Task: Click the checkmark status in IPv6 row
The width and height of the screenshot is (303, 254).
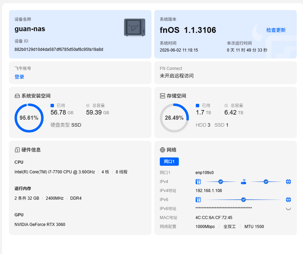Action: [244, 200]
